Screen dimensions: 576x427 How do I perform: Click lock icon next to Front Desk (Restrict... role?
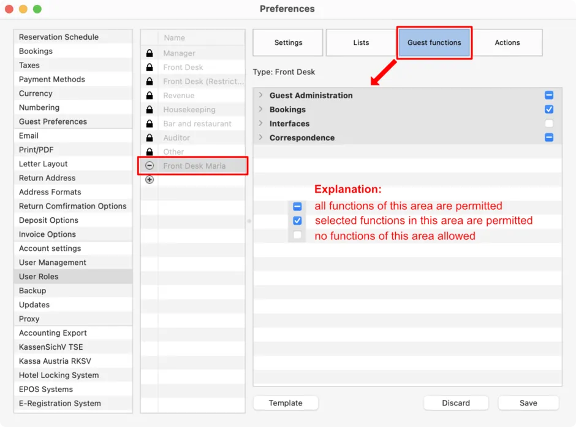pos(150,81)
